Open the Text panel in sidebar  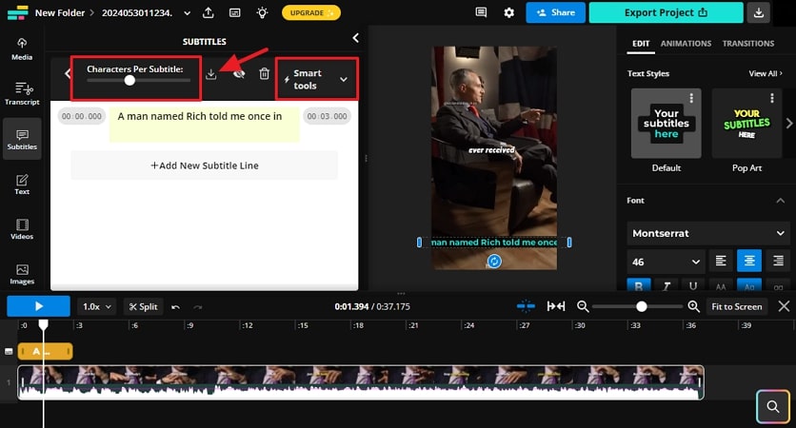22,185
